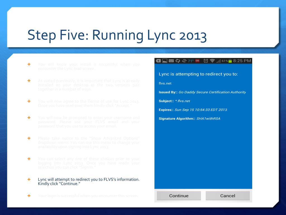Click the faded 'You will now agree to the Terms' bullet
The image size is (286, 215).
point(89,103)
